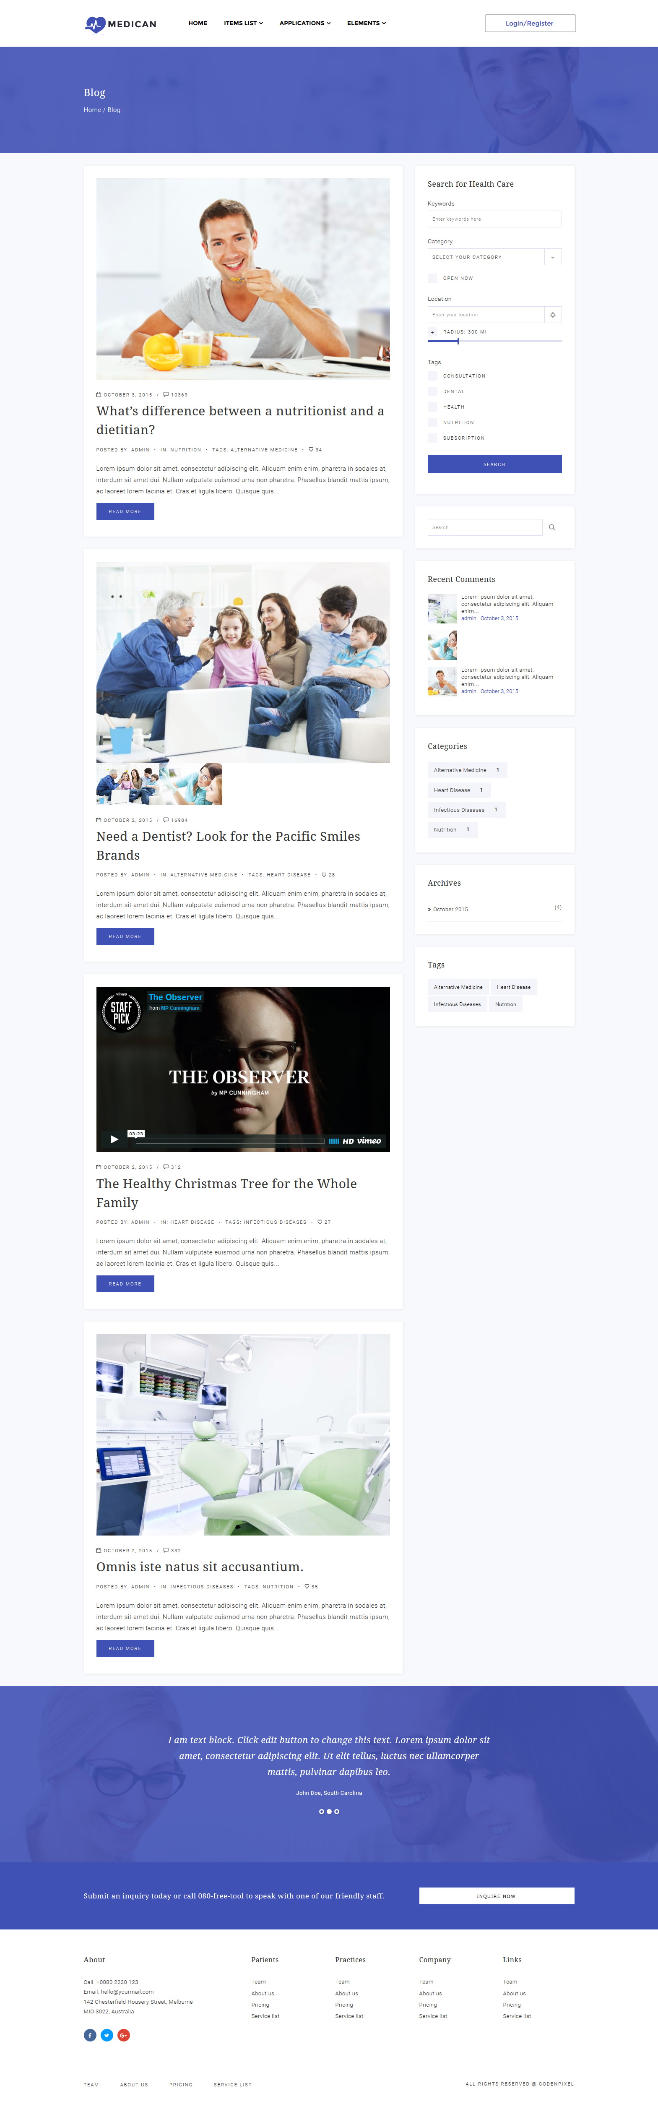Viewport: 658px width, 2104px height.
Task: Click the Facebook icon in the footer
Action: 90,2035
